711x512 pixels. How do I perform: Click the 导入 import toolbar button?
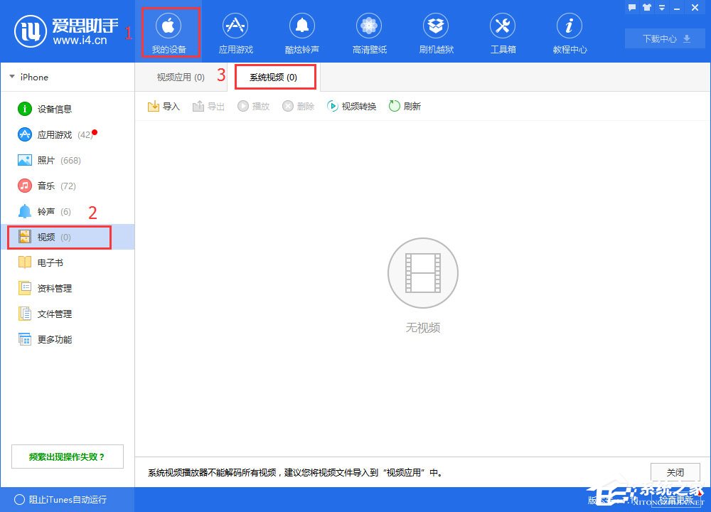click(164, 106)
